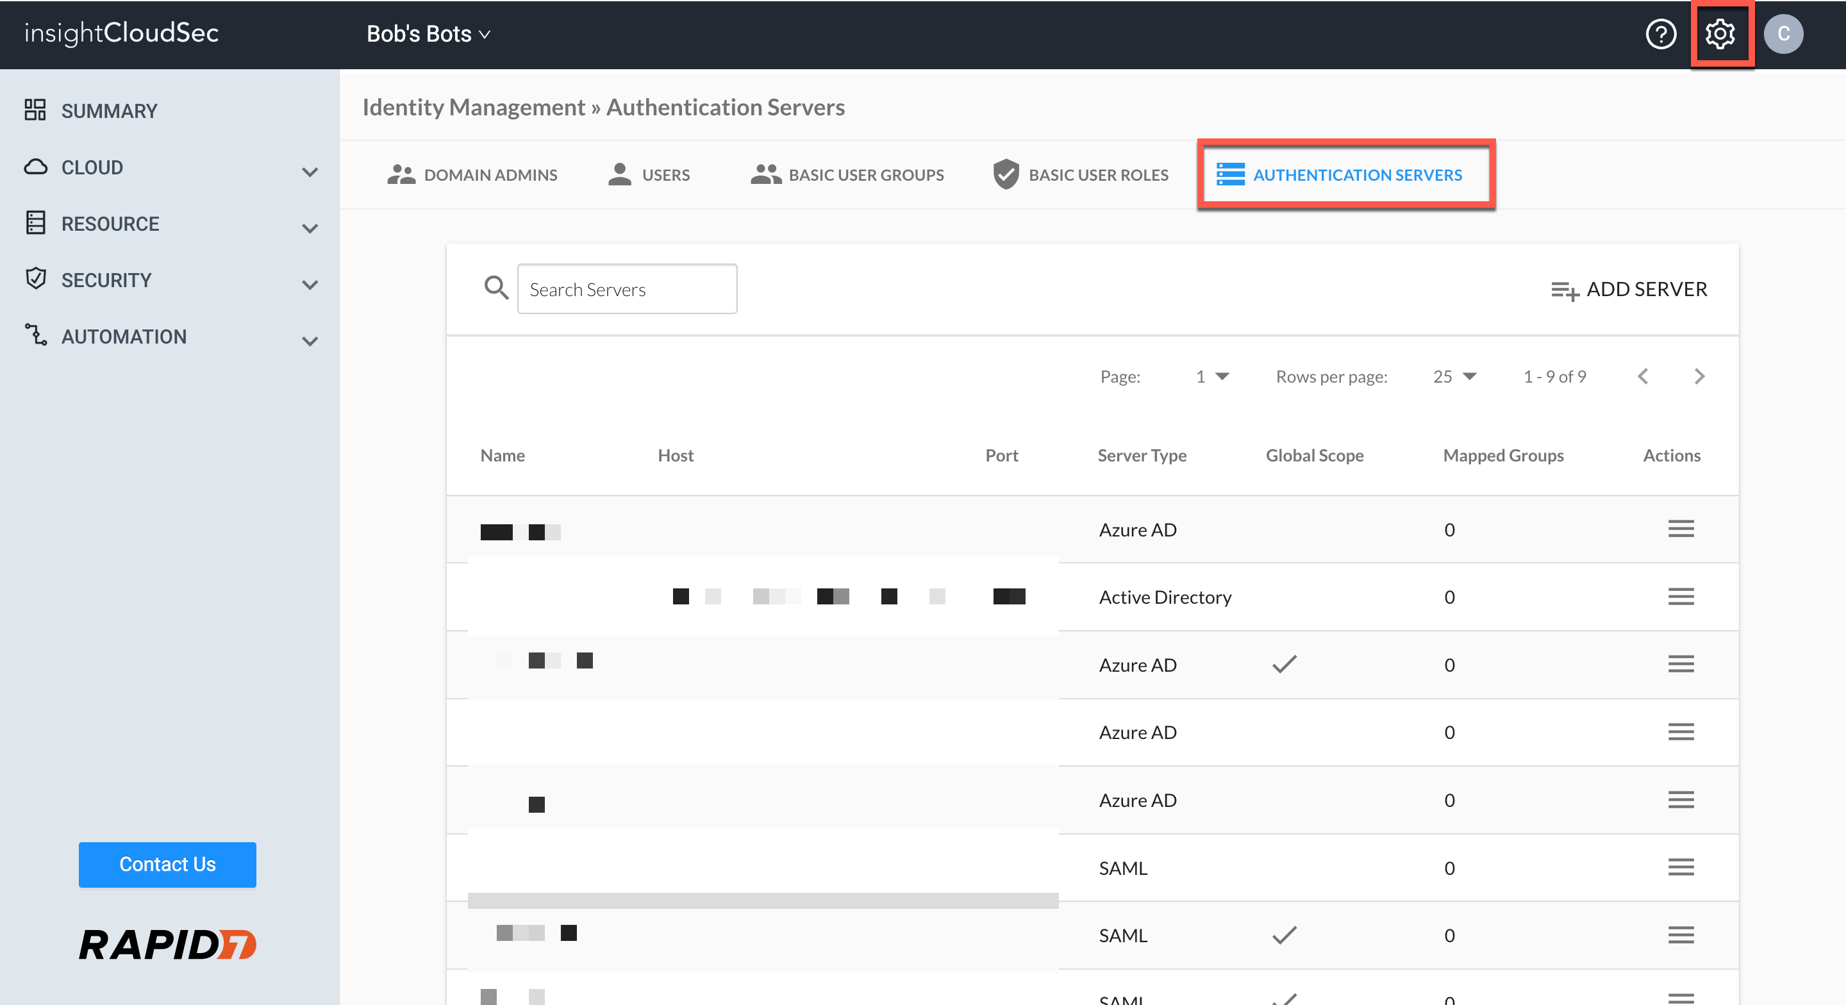The image size is (1846, 1005).
Task: Go to previous page arrow
Action: click(1642, 376)
